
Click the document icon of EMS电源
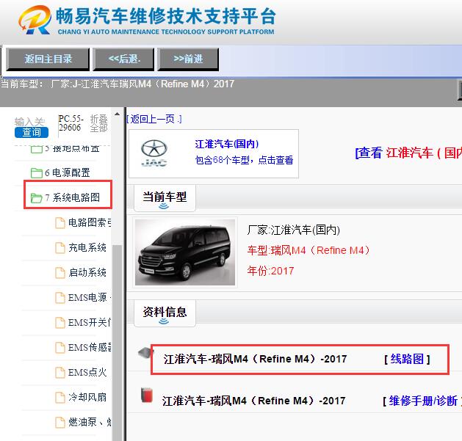60,298
